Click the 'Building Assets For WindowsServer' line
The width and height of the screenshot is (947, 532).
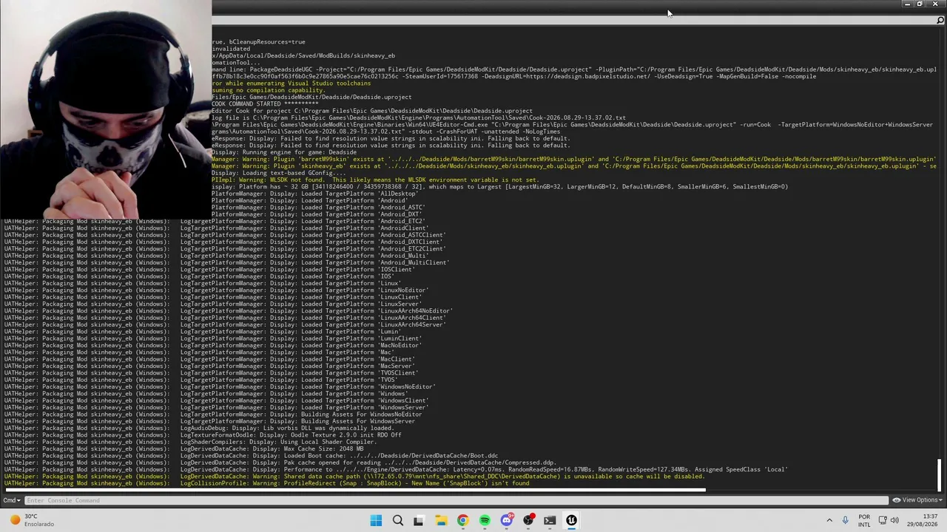click(x=209, y=421)
